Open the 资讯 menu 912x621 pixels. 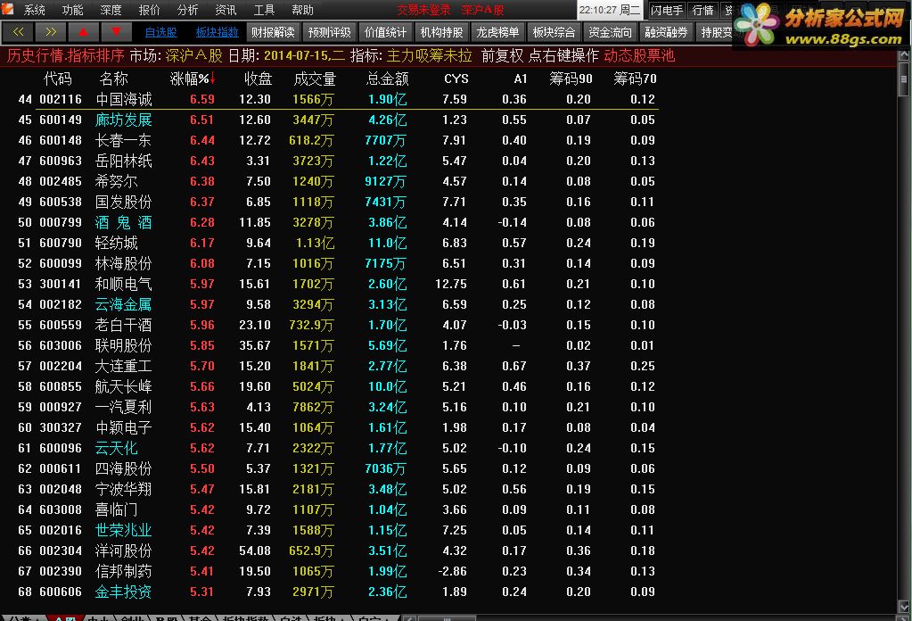click(x=226, y=10)
